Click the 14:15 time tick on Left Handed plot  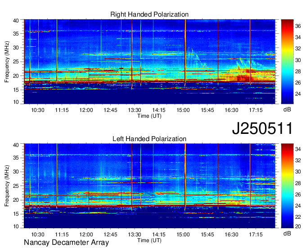[159, 235]
